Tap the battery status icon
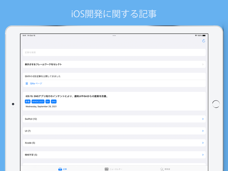Viewport: 228px width, 171px height. click(204, 36)
